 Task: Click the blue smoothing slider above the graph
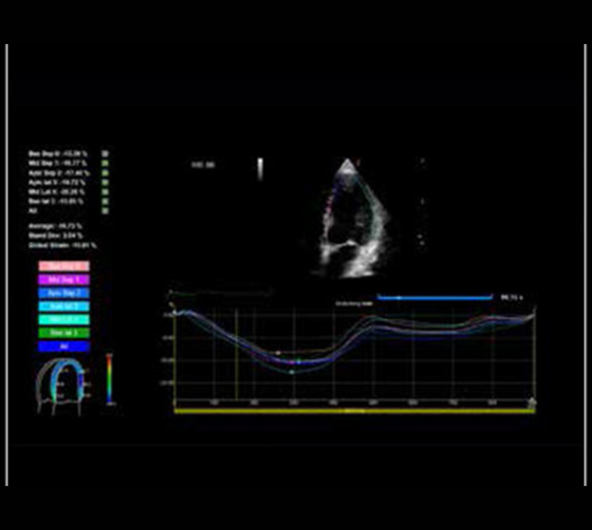435,298
